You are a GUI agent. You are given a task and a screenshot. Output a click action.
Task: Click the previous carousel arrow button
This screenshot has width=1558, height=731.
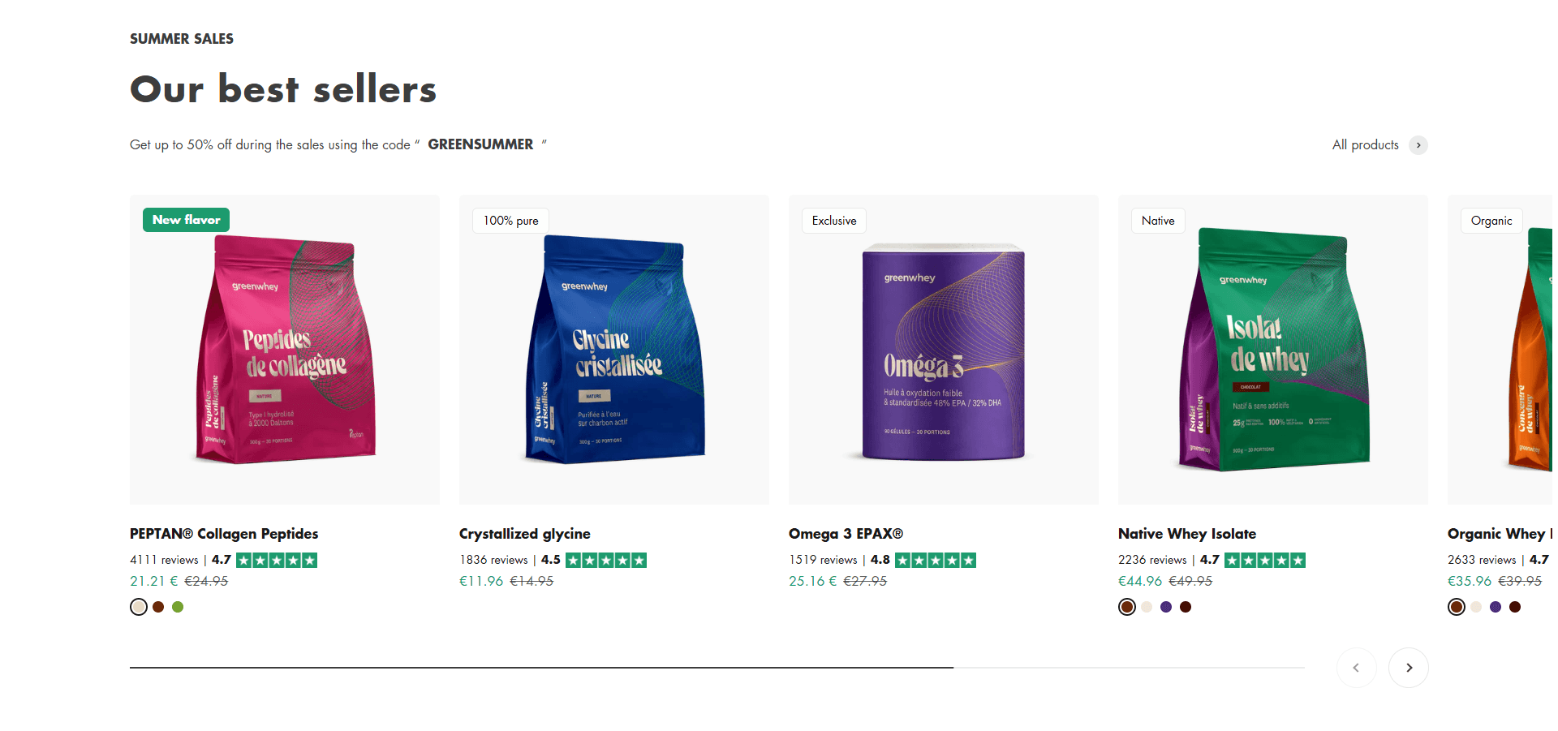(x=1357, y=668)
